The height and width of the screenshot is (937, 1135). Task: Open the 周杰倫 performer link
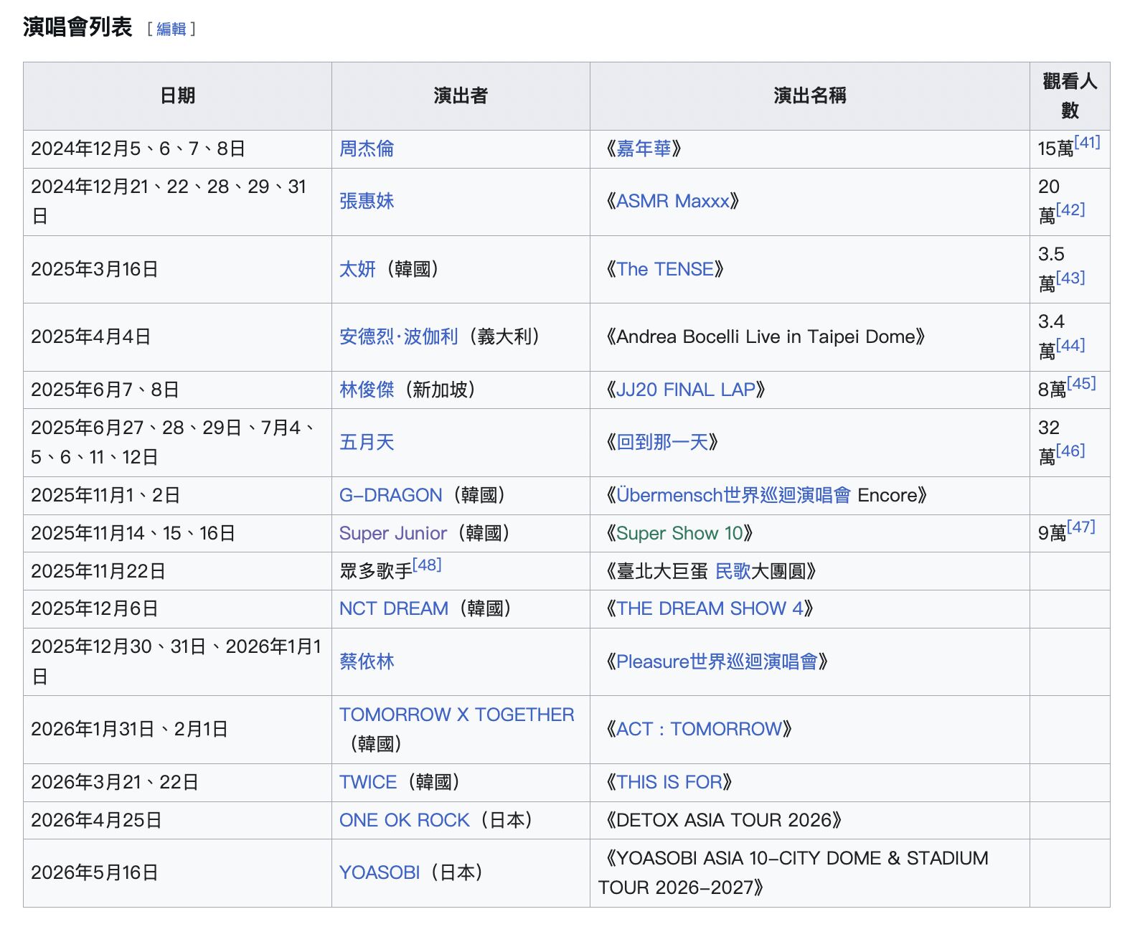coord(367,149)
